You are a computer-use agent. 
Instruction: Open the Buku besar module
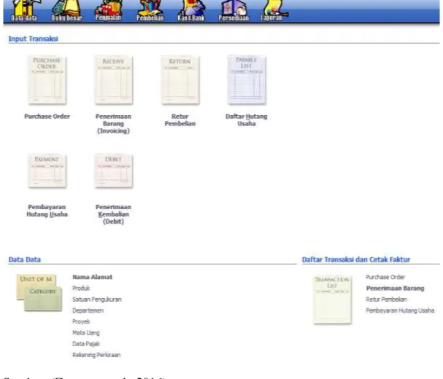[66, 11]
